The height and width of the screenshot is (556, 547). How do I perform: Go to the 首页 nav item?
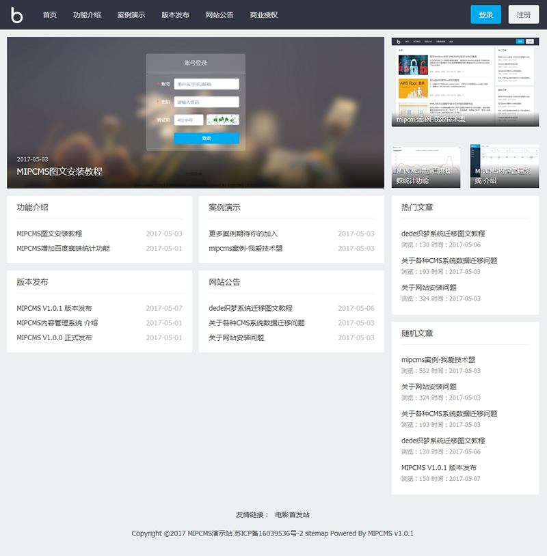coord(50,15)
